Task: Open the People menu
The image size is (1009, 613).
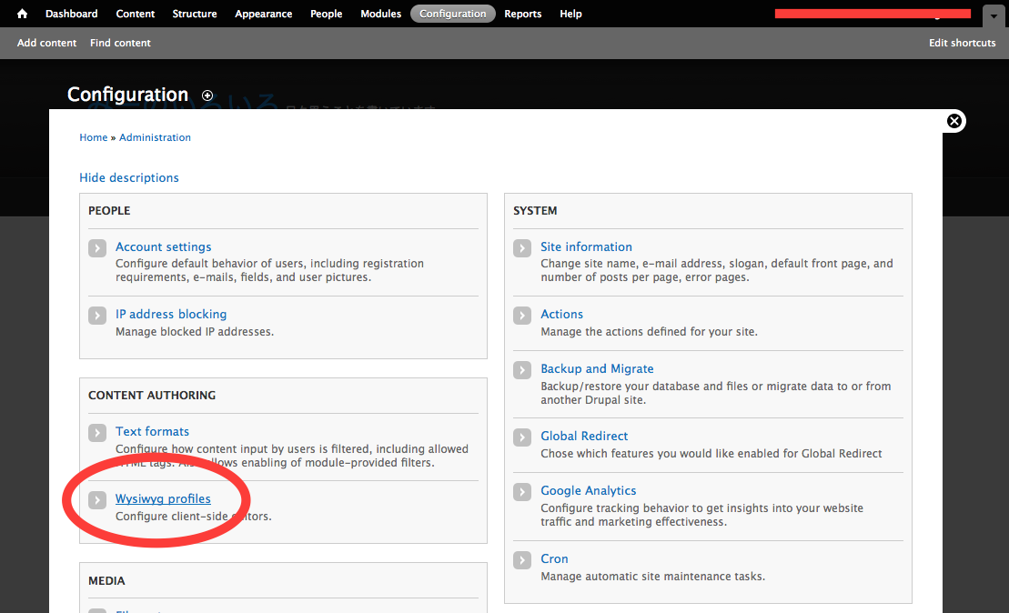Action: pyautogui.click(x=327, y=14)
